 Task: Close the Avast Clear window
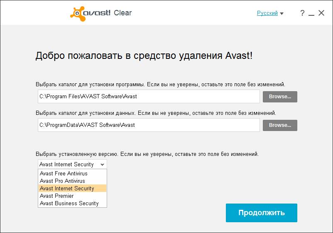click(x=321, y=13)
